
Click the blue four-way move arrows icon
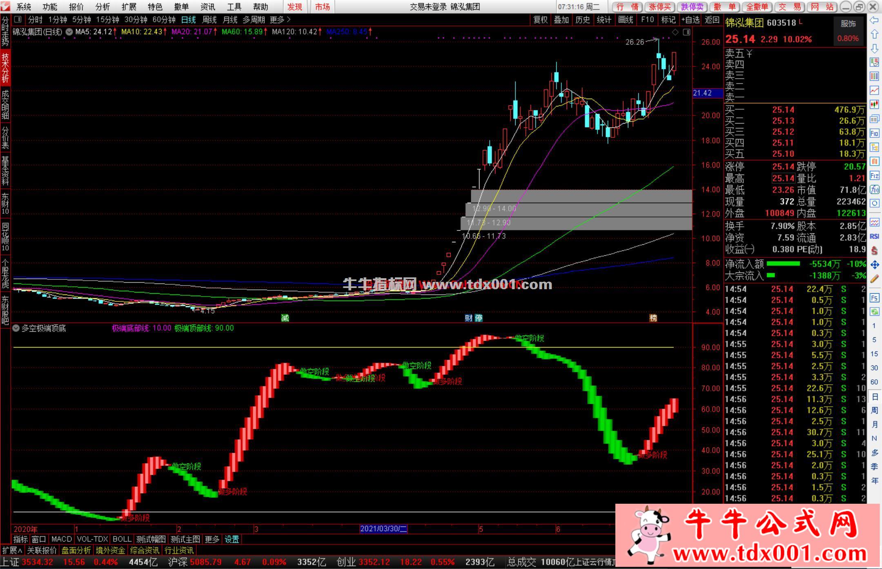pyautogui.click(x=874, y=265)
